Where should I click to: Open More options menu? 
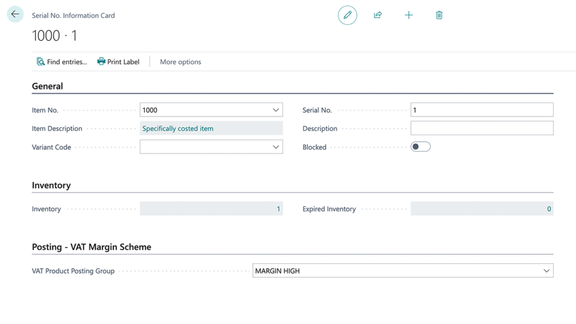point(181,62)
